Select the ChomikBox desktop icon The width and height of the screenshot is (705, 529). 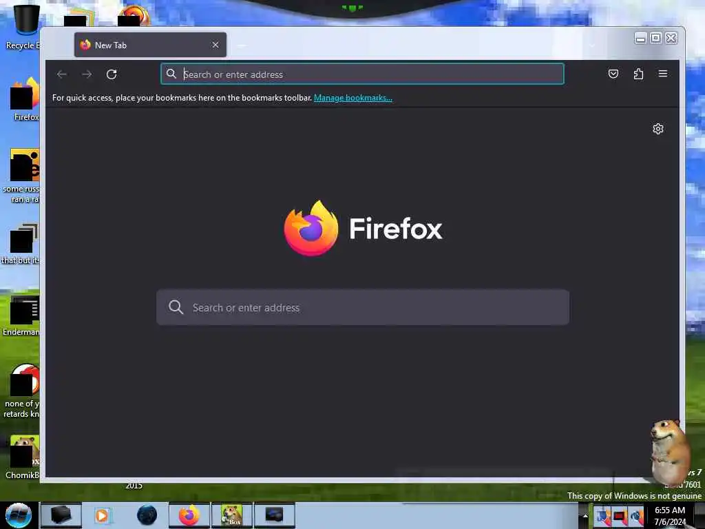click(23, 457)
